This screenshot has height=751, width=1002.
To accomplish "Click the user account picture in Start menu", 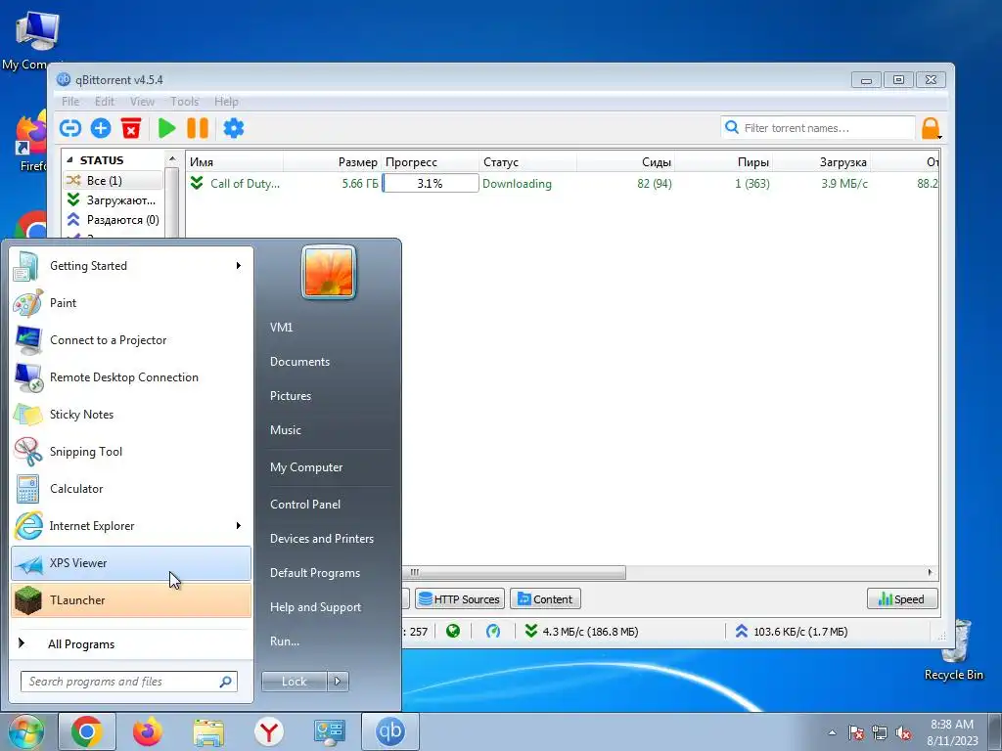I will [329, 272].
